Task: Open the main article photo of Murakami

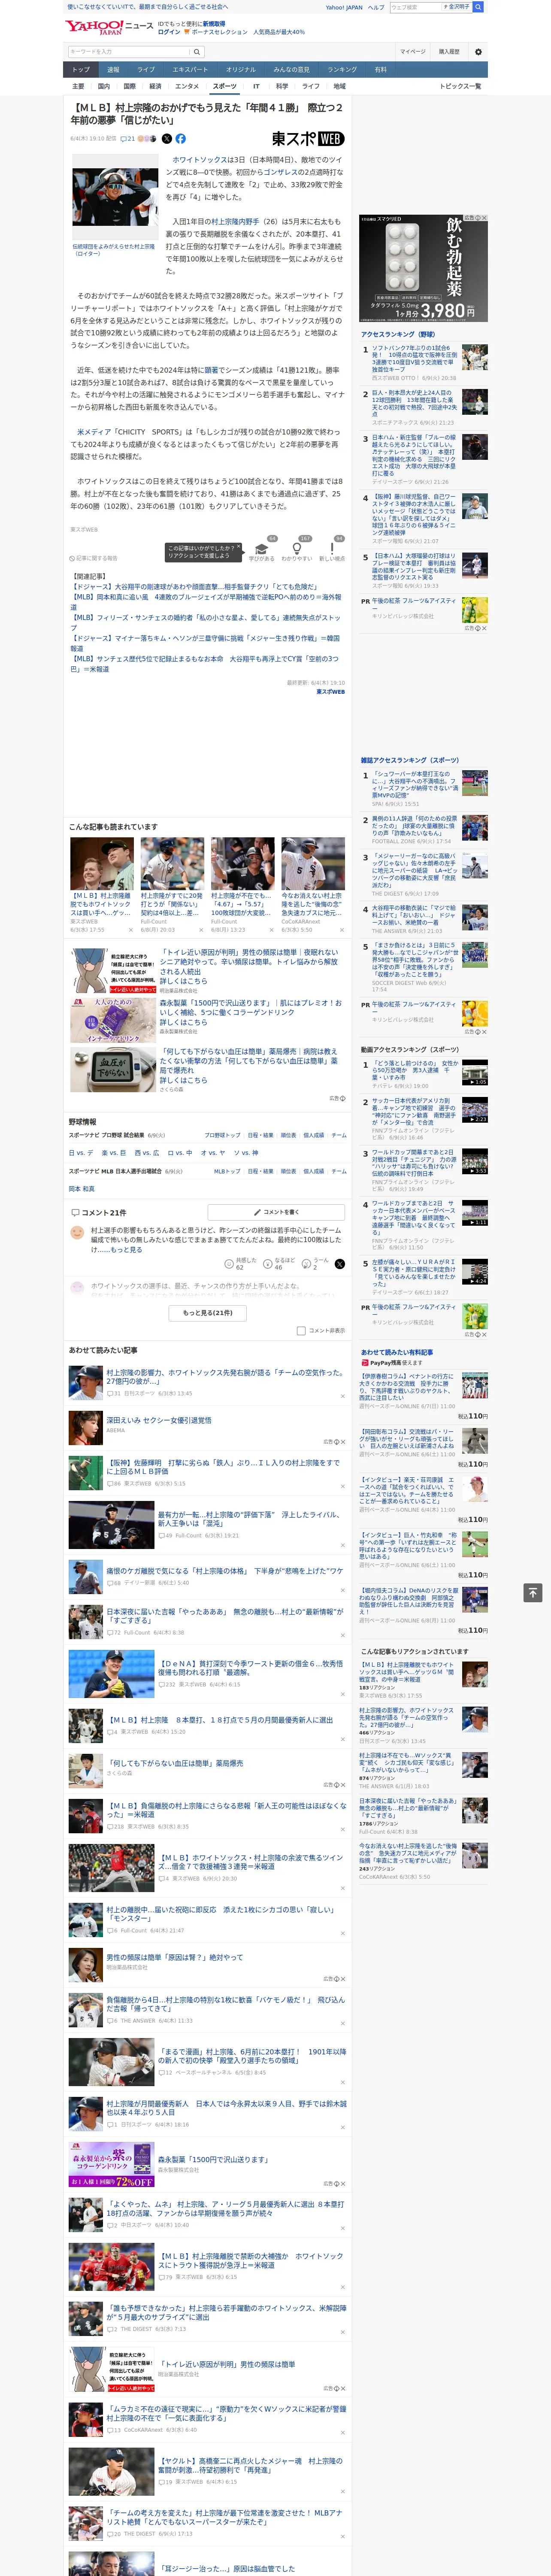Action: coord(115,198)
